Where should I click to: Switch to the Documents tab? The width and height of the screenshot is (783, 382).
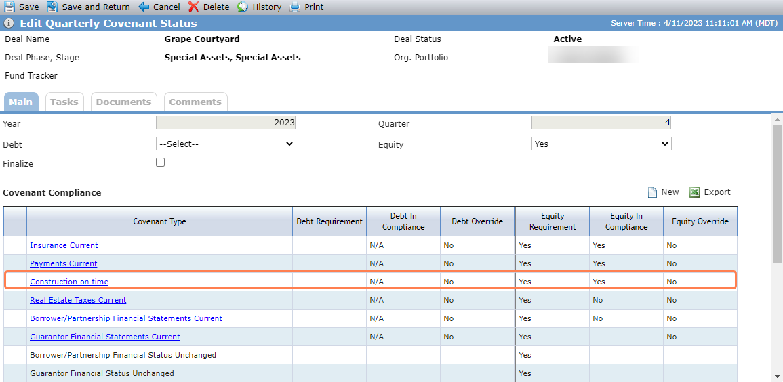pos(124,102)
